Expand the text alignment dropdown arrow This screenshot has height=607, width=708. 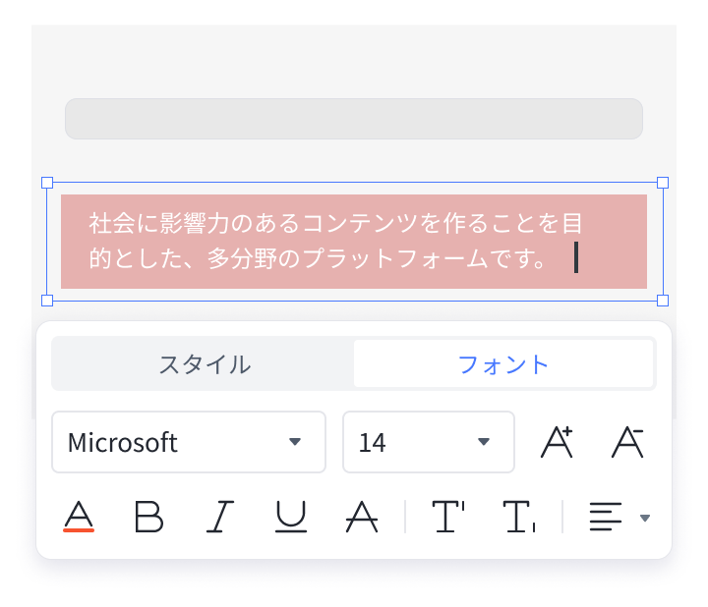tap(645, 518)
